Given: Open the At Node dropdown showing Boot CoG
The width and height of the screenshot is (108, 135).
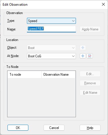Looking at the screenshot, I should coord(51,56).
